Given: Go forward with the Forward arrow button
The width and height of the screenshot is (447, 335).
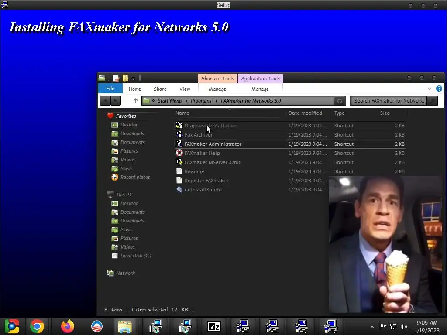Looking at the screenshot, I should click(115, 101).
